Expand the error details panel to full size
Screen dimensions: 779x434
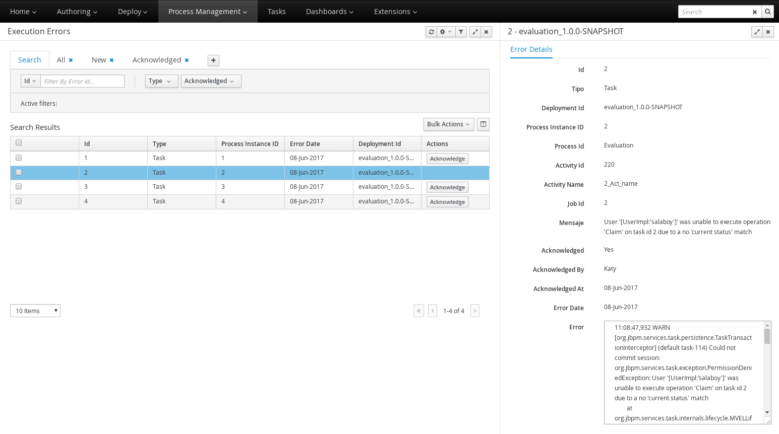(x=757, y=32)
